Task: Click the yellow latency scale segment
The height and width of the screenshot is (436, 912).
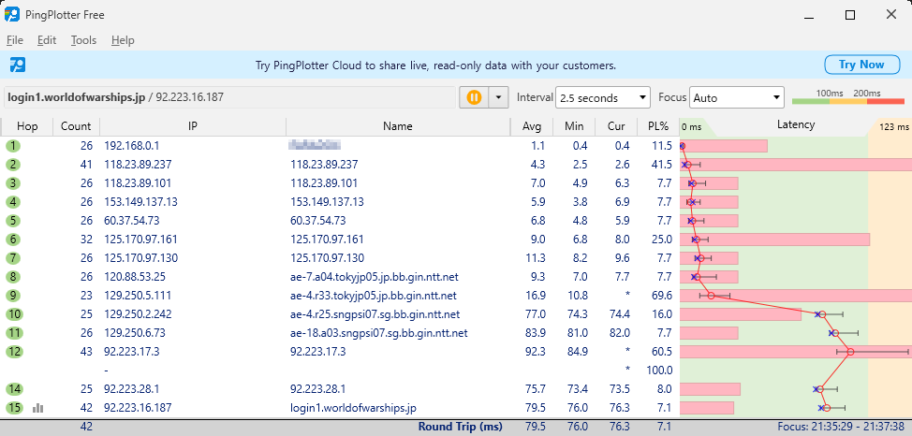Action: tap(848, 101)
